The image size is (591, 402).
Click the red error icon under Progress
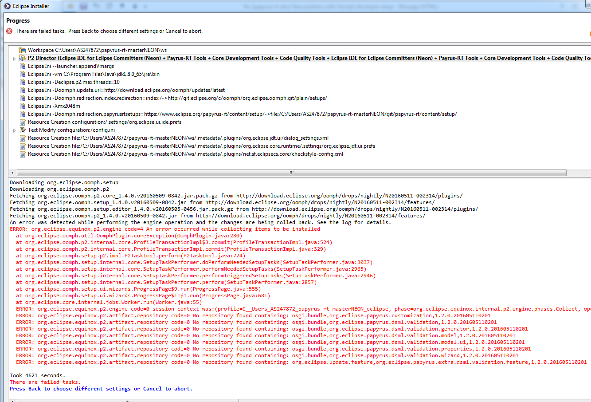point(9,31)
